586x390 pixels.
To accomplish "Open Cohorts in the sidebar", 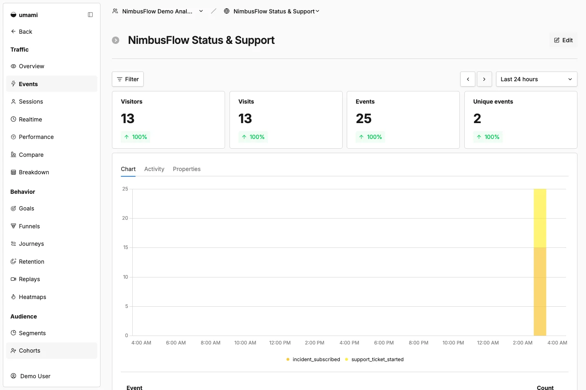I will click(x=52, y=351).
